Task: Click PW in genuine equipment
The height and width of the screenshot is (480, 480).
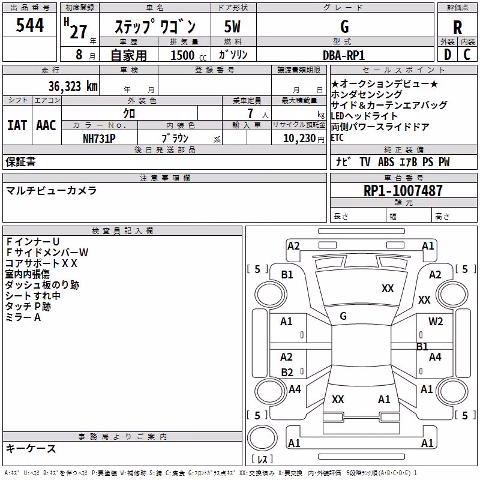Action: [444, 162]
